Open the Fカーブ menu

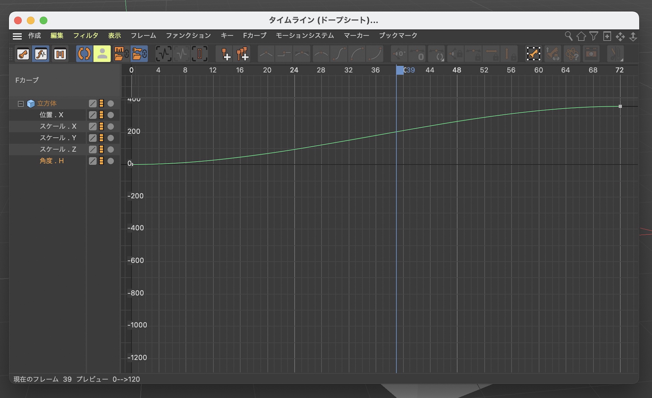click(255, 35)
